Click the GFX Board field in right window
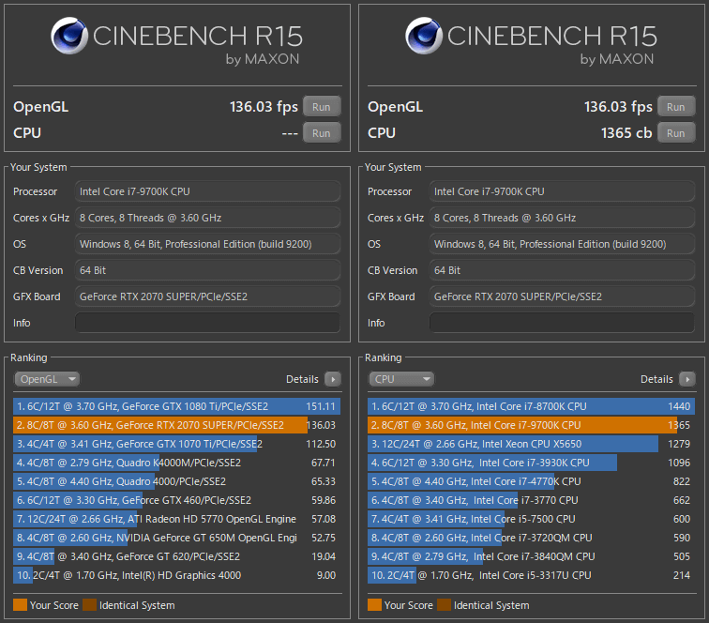 (x=562, y=296)
